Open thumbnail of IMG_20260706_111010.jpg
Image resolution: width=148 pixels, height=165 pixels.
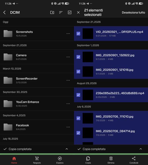(88, 118)
